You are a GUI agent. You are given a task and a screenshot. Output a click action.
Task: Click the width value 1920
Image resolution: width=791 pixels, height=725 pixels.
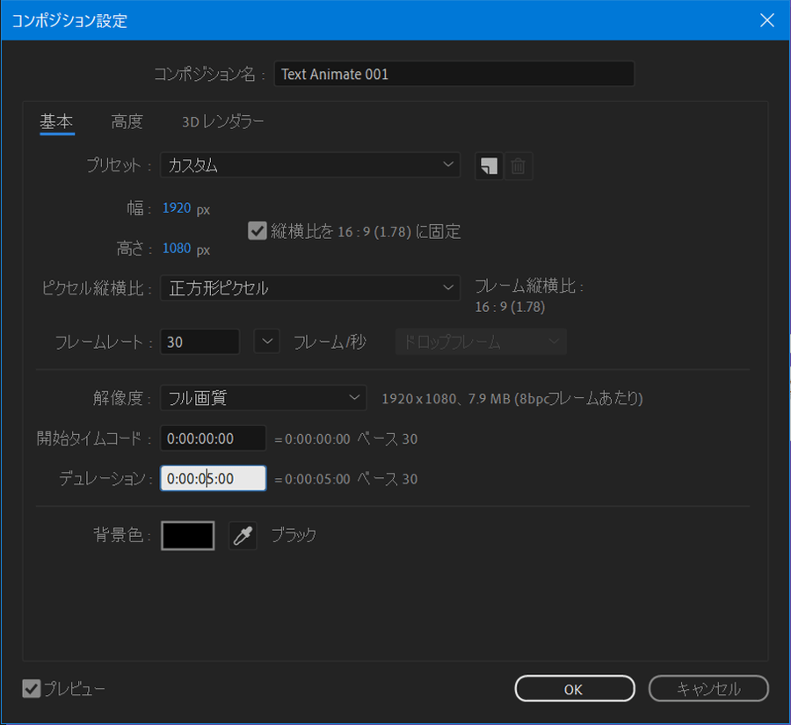click(x=177, y=208)
